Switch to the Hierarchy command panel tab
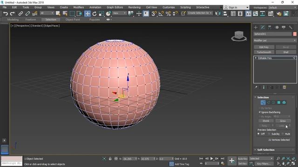The height and width of the screenshot is (167, 298). (270, 27)
